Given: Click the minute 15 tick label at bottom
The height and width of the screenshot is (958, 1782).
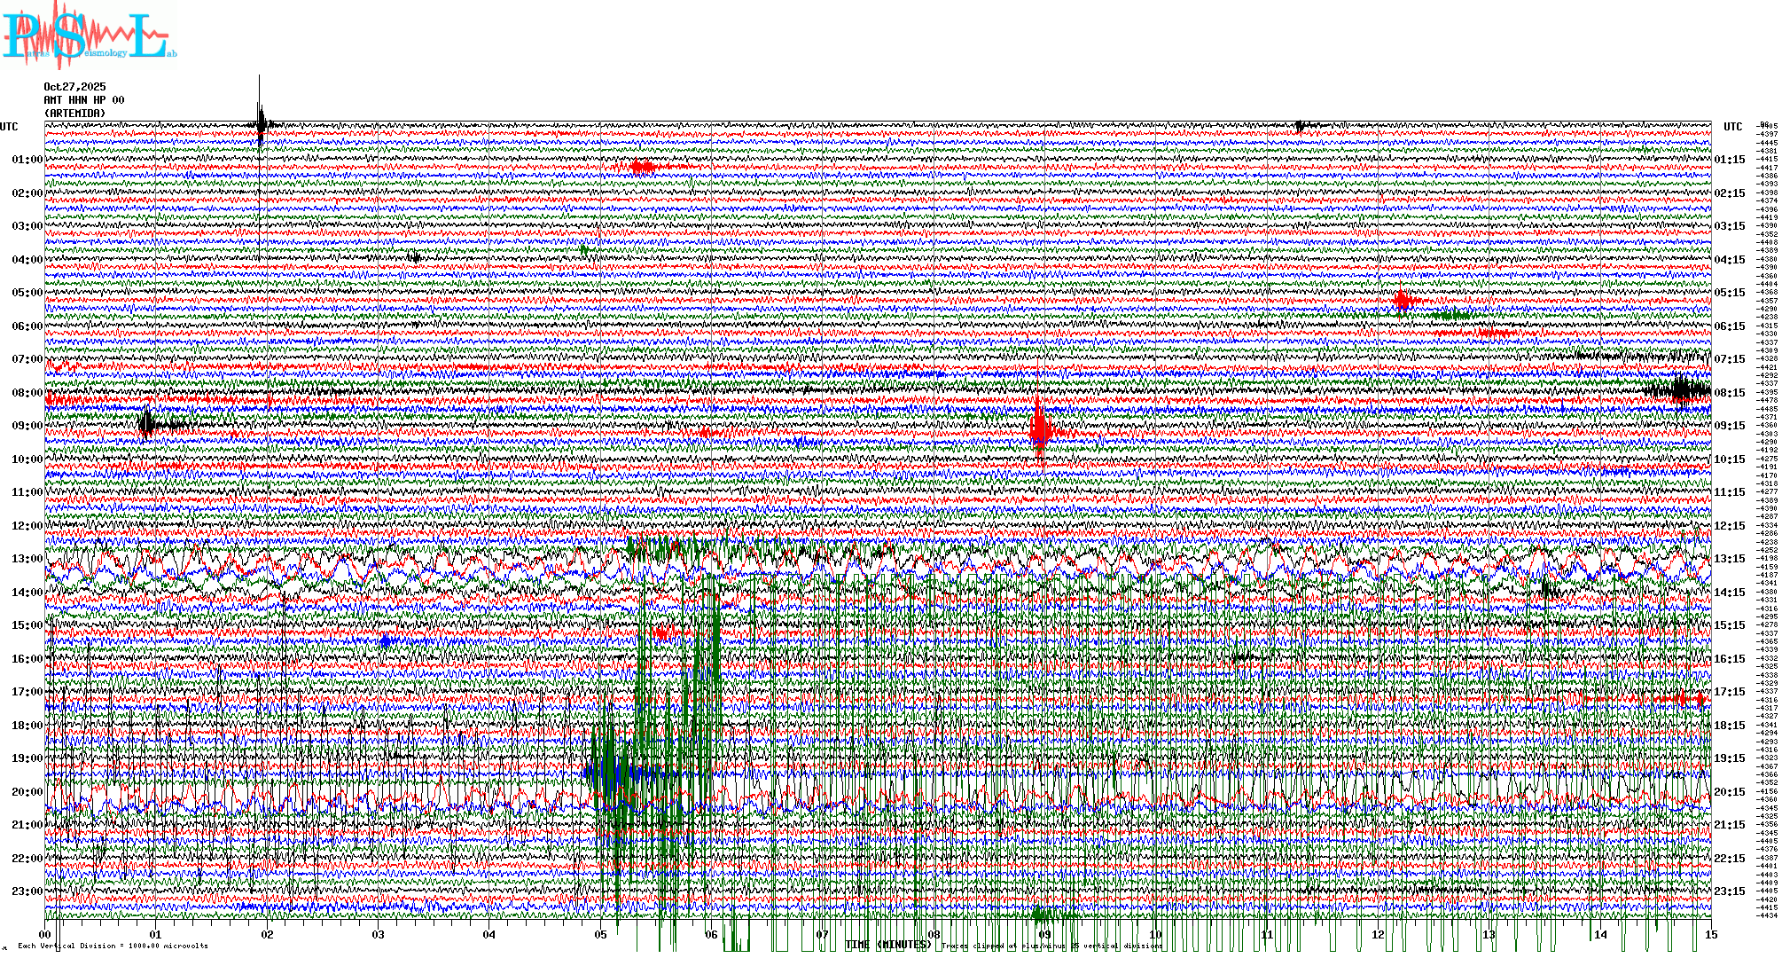Looking at the screenshot, I should (x=1710, y=934).
